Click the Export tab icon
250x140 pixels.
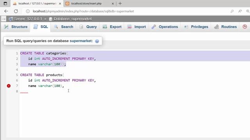click(105, 27)
